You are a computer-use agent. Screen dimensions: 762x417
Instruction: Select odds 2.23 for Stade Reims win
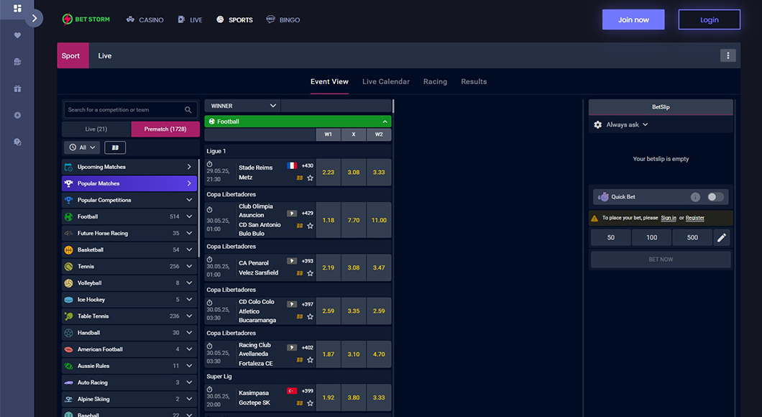pos(329,172)
